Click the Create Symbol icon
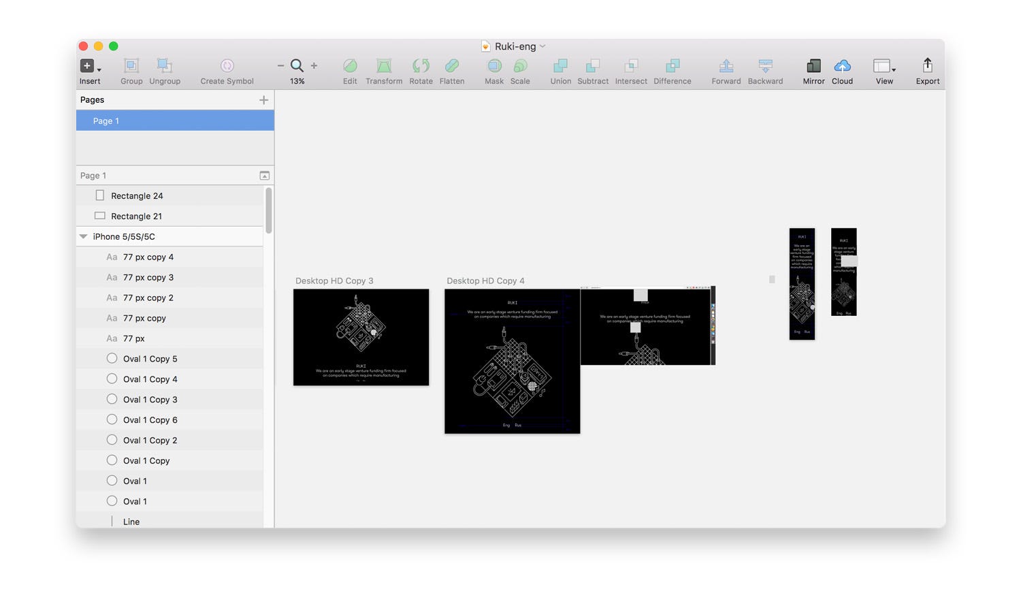 227,65
